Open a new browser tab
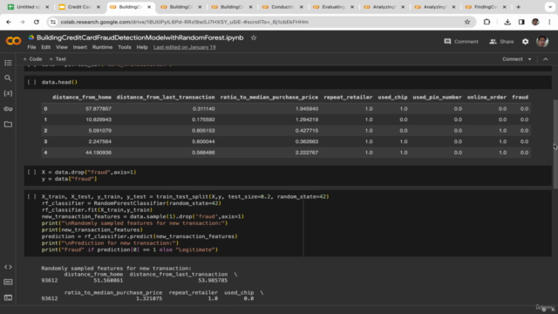 (x=518, y=7)
